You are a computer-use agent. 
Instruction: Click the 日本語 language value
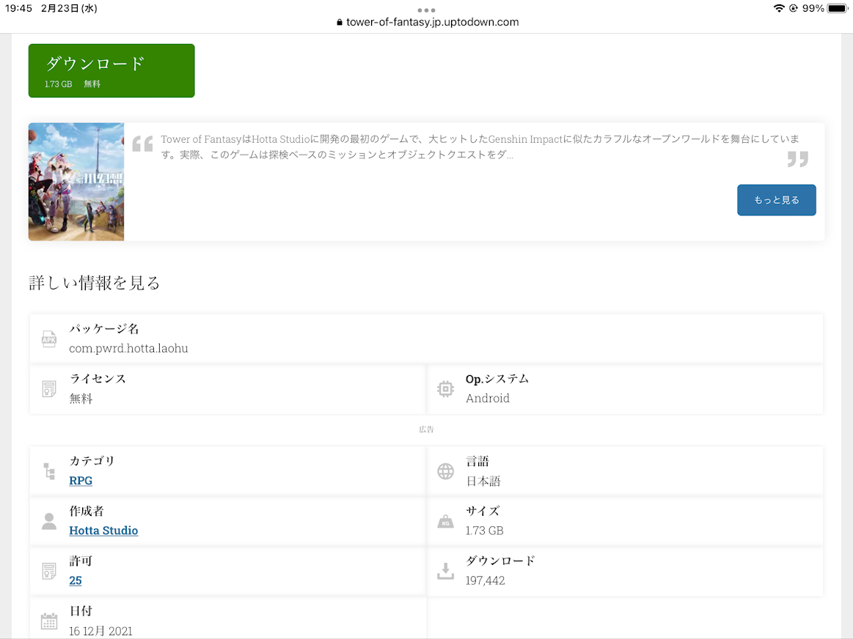tap(483, 481)
